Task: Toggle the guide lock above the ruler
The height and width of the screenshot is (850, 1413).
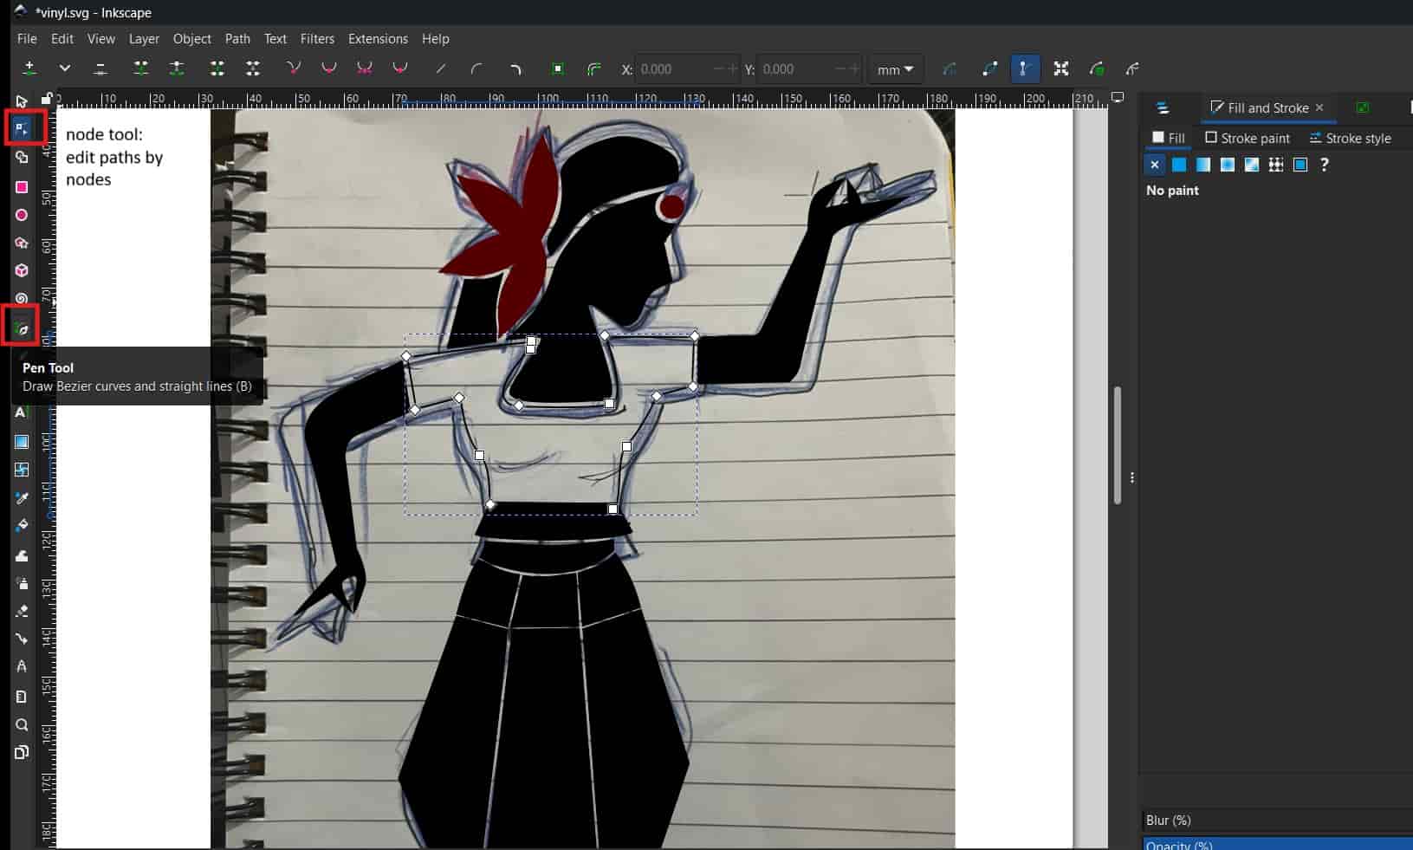Action: [x=47, y=98]
